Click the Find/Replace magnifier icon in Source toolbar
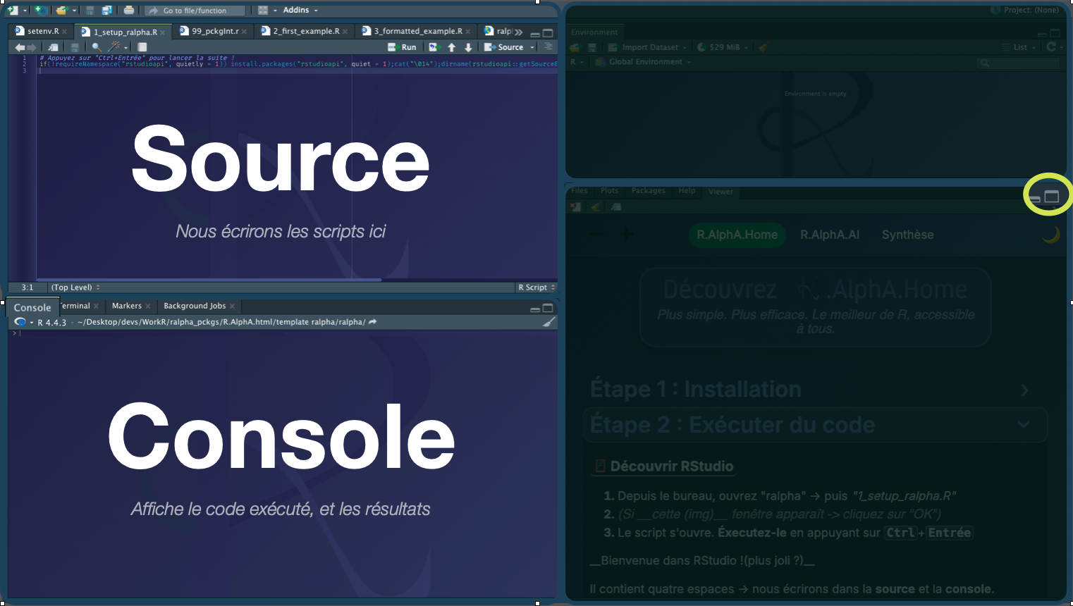Viewport: 1073px width, 606px height. coord(97,47)
